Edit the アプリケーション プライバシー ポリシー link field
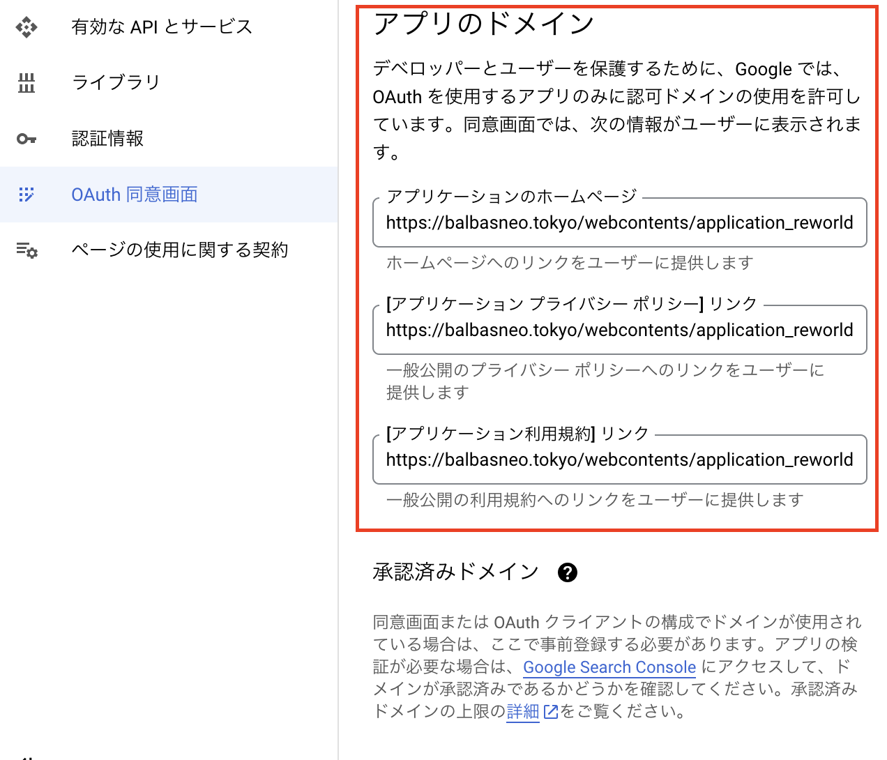 point(619,330)
